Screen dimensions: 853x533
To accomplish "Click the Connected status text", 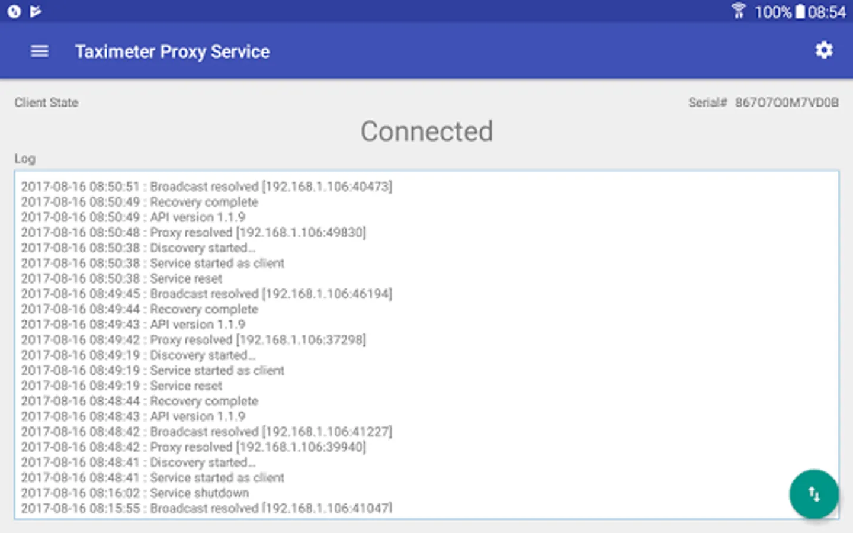I will point(426,131).
